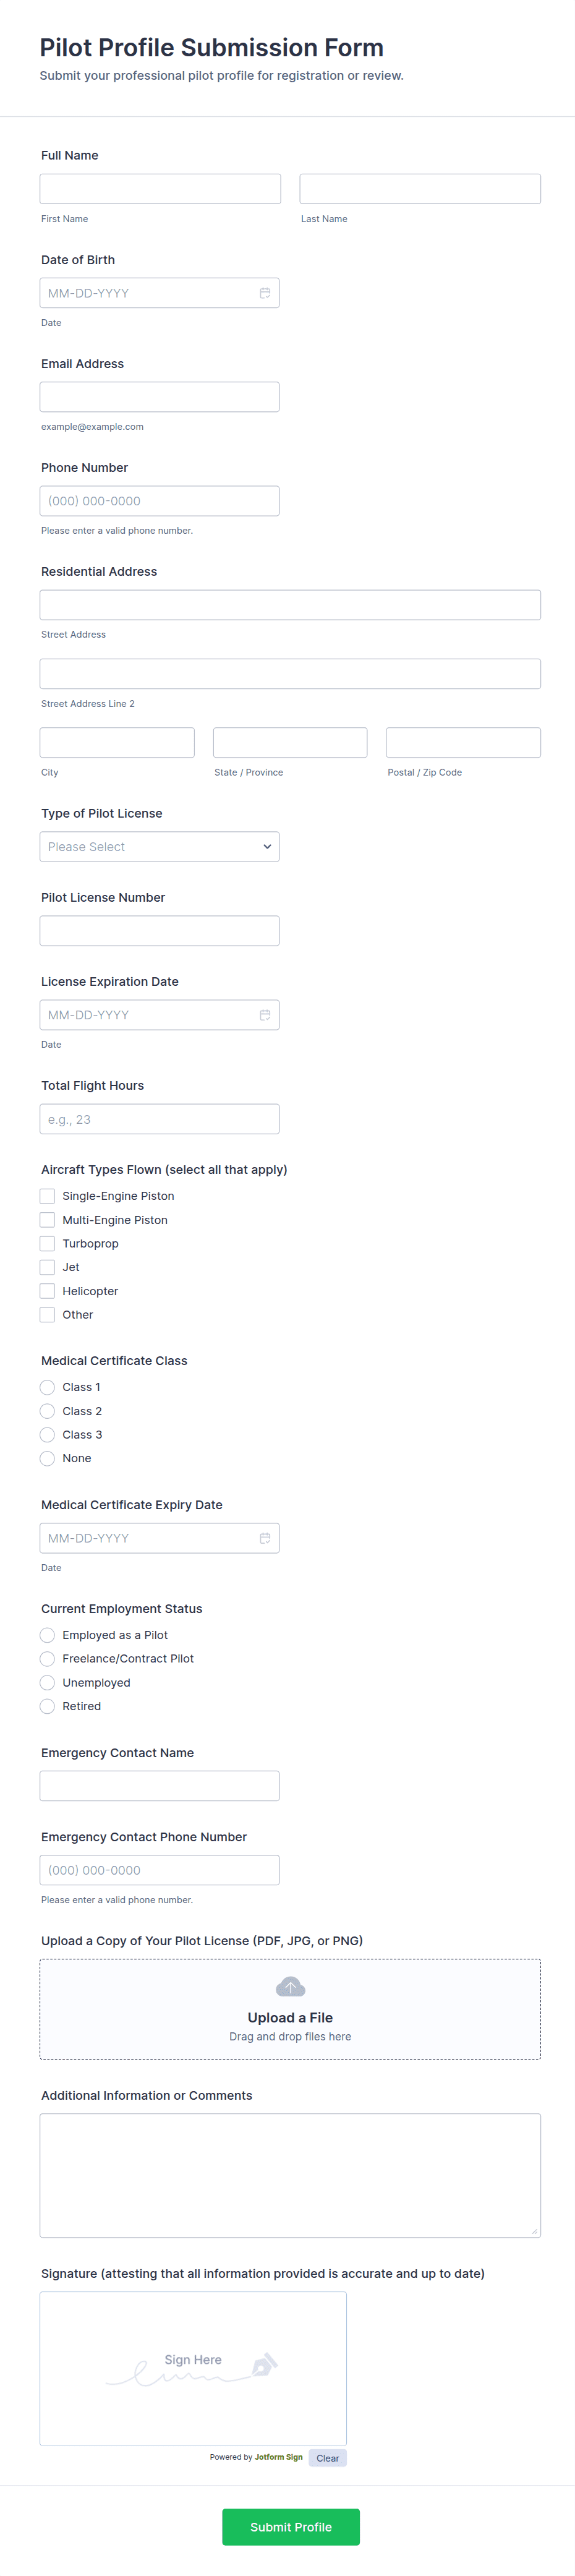Clear the signature field
The image size is (575, 2576).
tap(327, 2458)
